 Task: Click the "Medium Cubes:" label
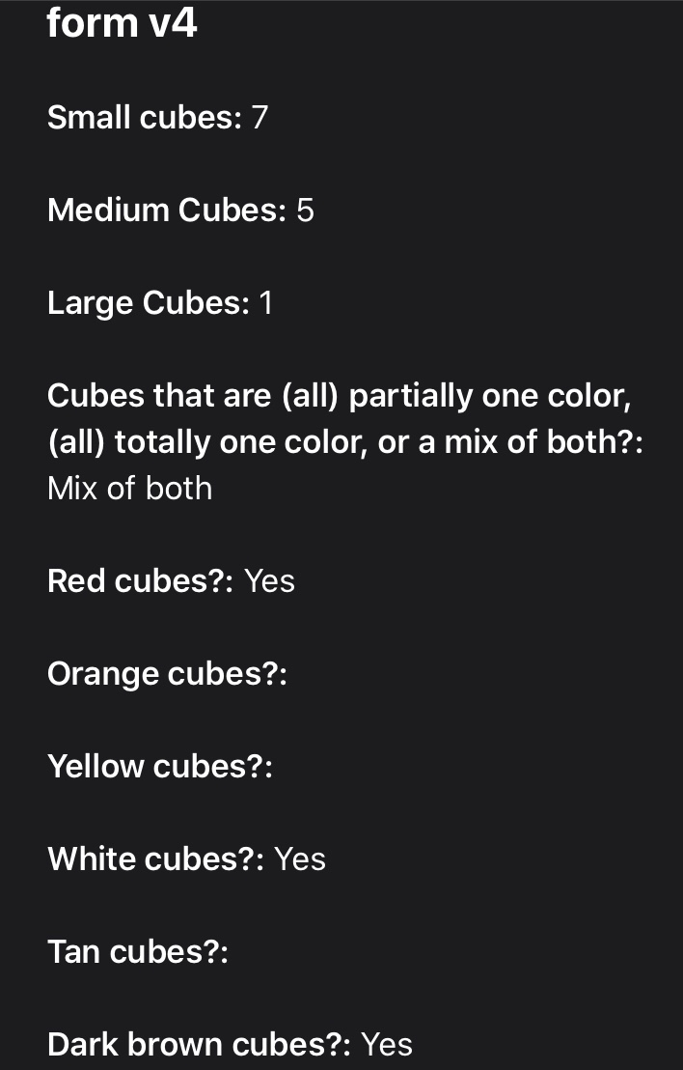166,211
